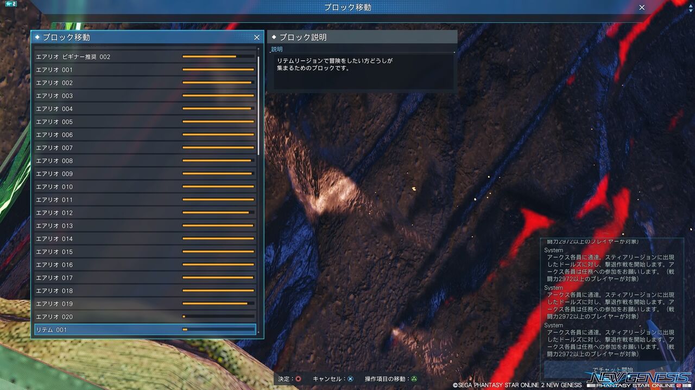Select block エアリオ 018

pyautogui.click(x=144, y=290)
